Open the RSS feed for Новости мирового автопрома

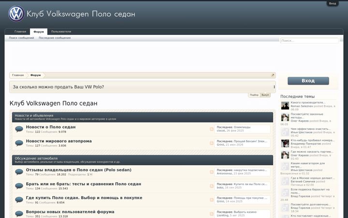click(212, 143)
